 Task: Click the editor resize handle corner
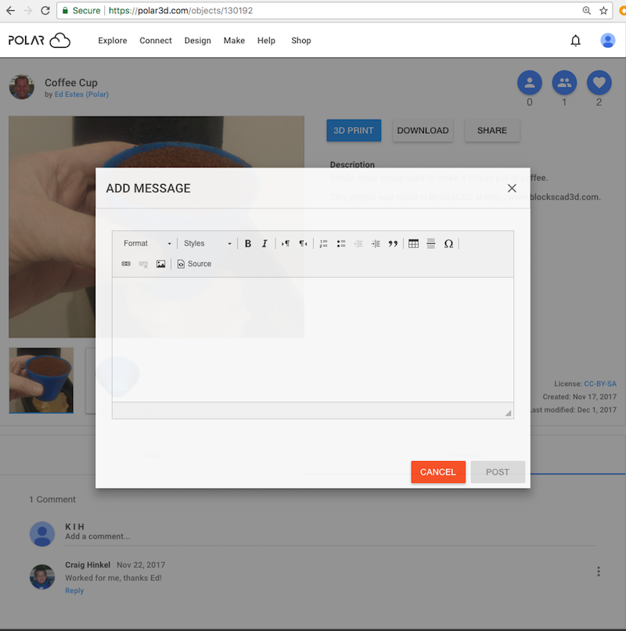click(x=508, y=413)
